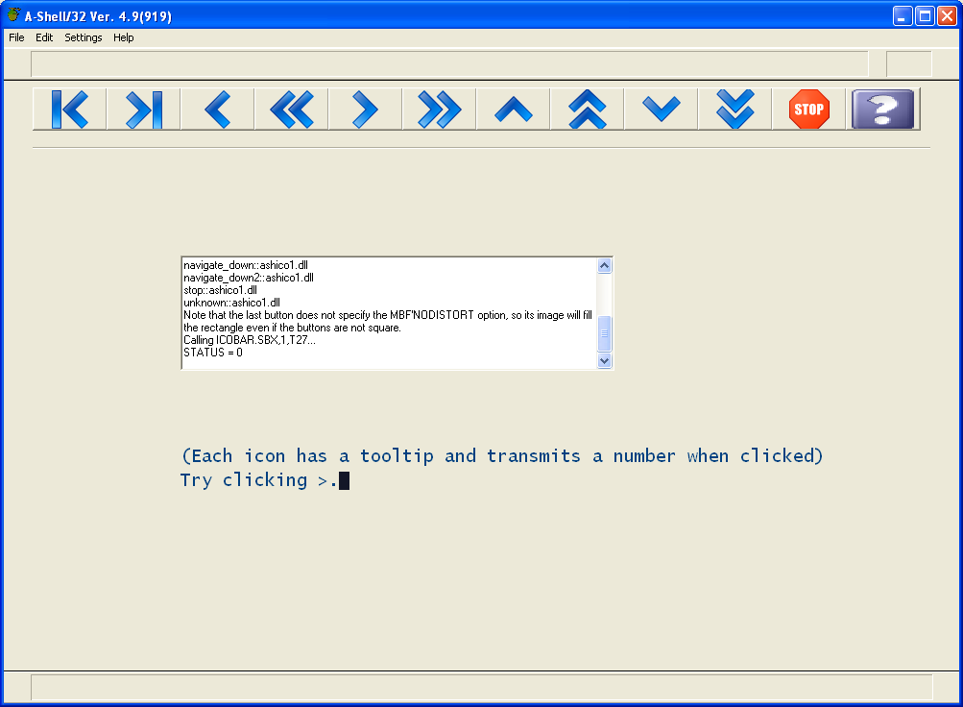963x707 pixels.
Task: Click the navigate to last record icon
Action: click(x=144, y=110)
